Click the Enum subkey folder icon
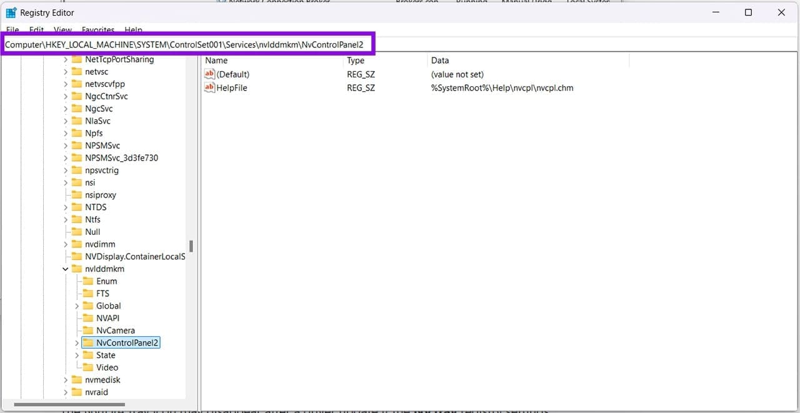 87,281
